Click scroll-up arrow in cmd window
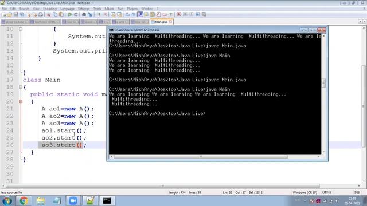367x206 pixels. [323, 36]
